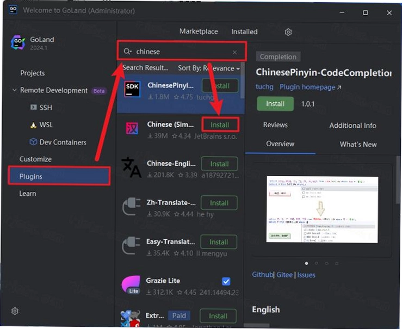Select the first screenshot carousel dot
Image resolution: width=402 pixels, height=329 pixels.
click(x=306, y=263)
